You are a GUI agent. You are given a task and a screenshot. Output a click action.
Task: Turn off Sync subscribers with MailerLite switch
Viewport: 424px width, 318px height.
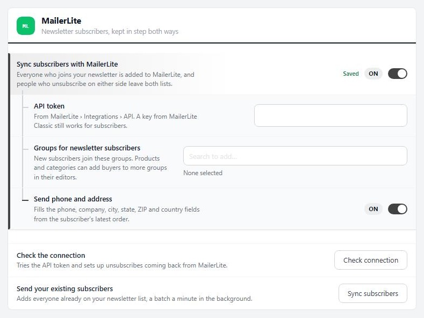pos(397,74)
